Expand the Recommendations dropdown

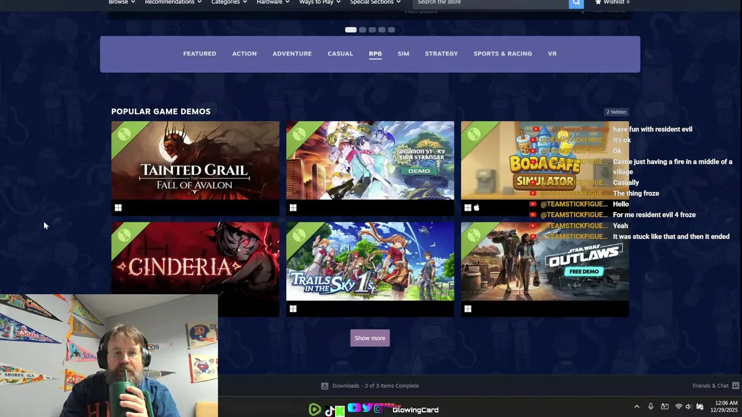(x=173, y=2)
